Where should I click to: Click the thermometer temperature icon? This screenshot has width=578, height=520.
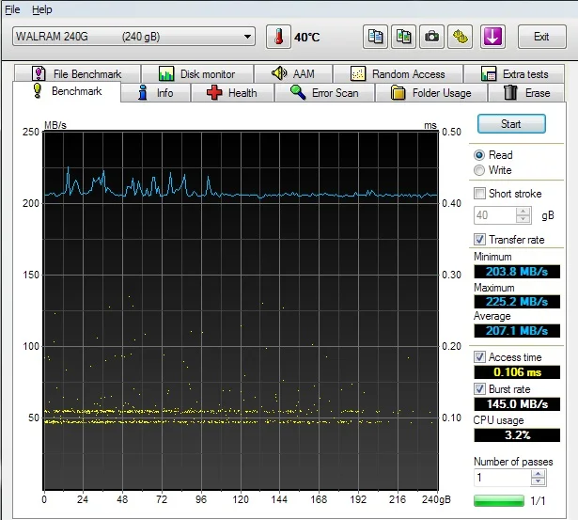[278, 37]
